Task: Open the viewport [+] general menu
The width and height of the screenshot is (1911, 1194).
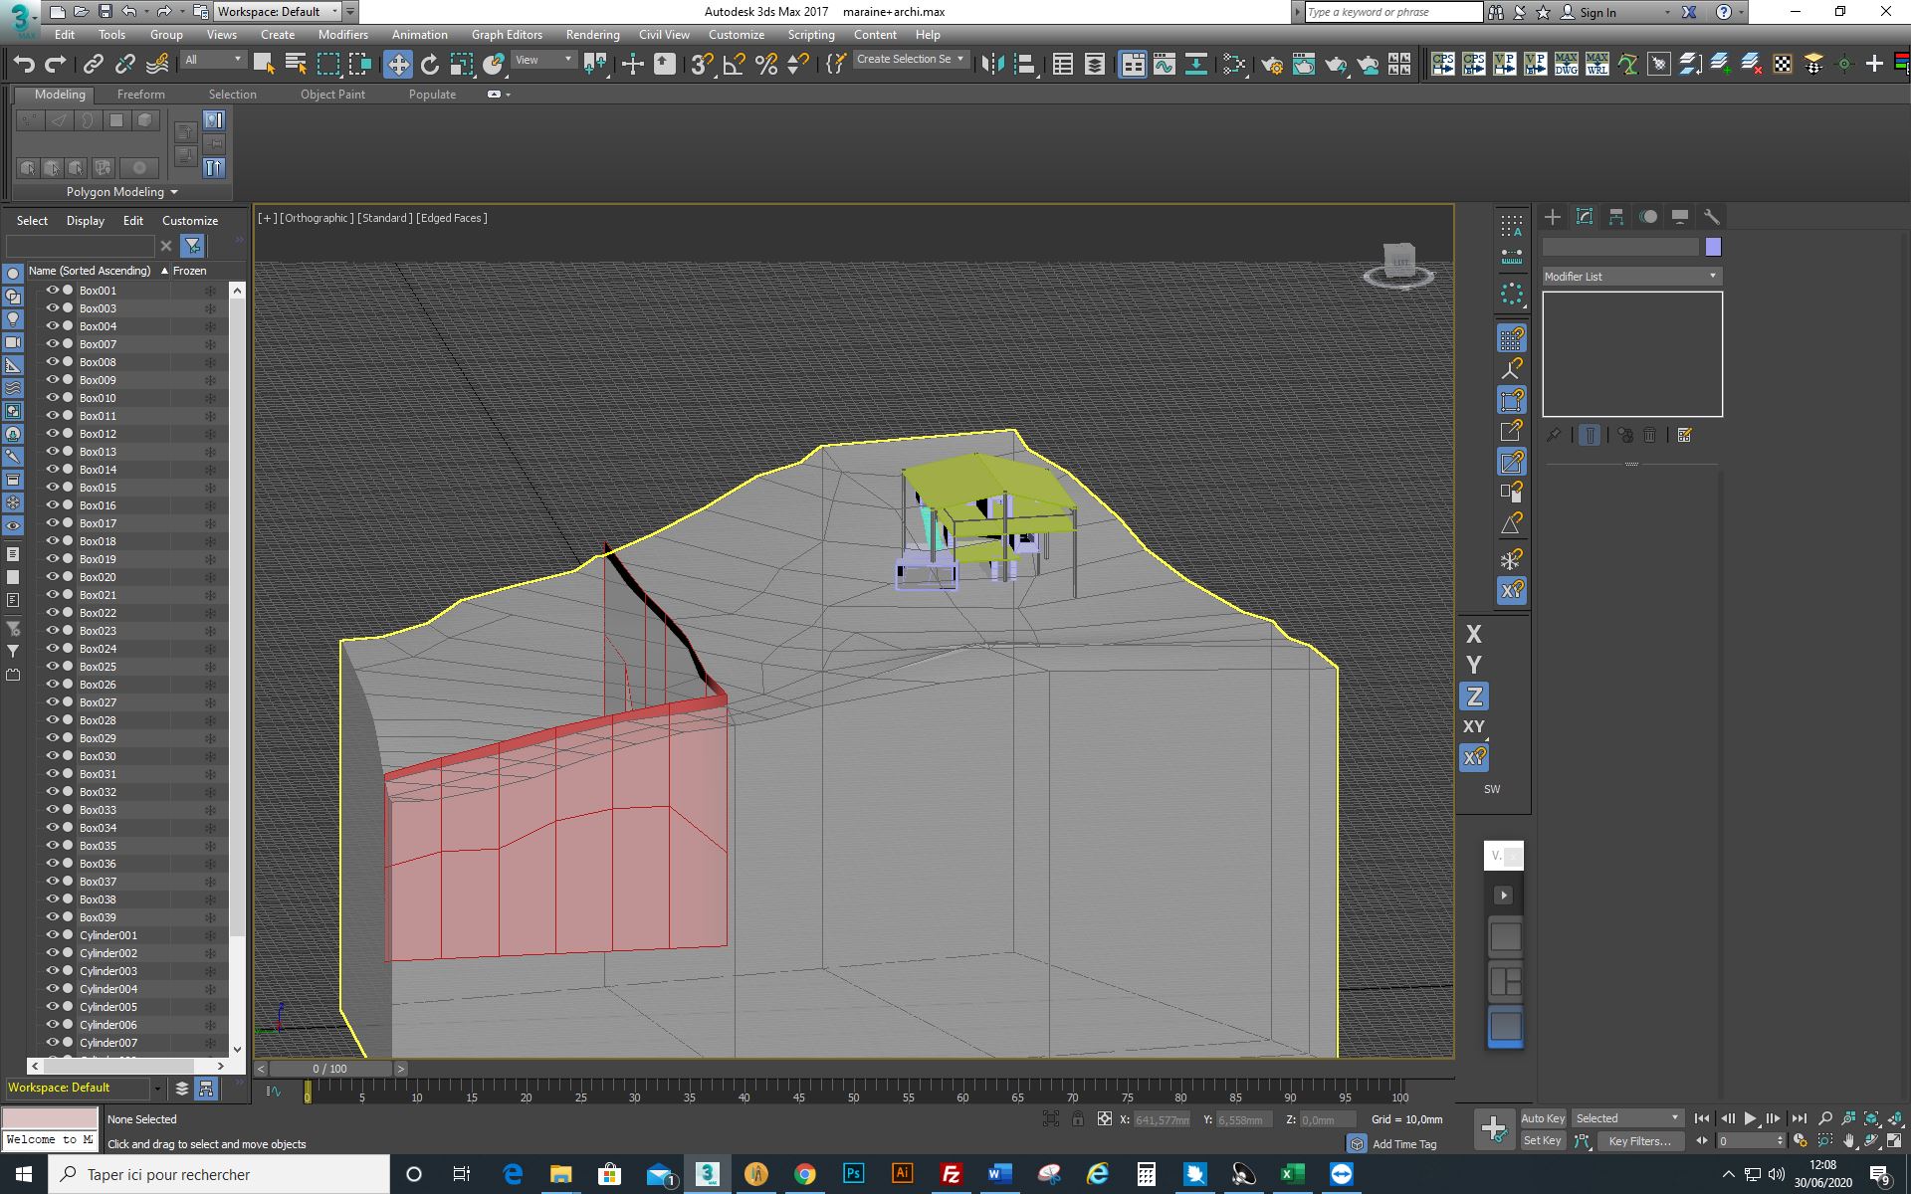Action: click(x=267, y=218)
